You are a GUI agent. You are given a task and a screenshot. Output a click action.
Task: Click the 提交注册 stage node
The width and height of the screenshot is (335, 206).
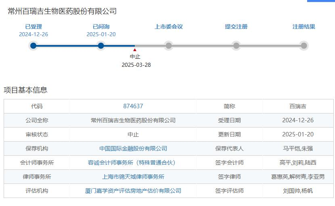coord(236,45)
